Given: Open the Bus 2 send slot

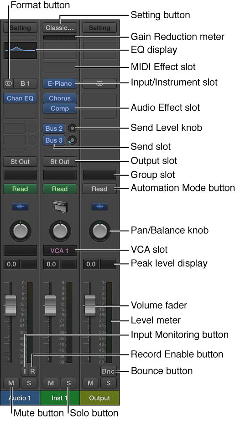Looking at the screenshot, I should tap(54, 128).
